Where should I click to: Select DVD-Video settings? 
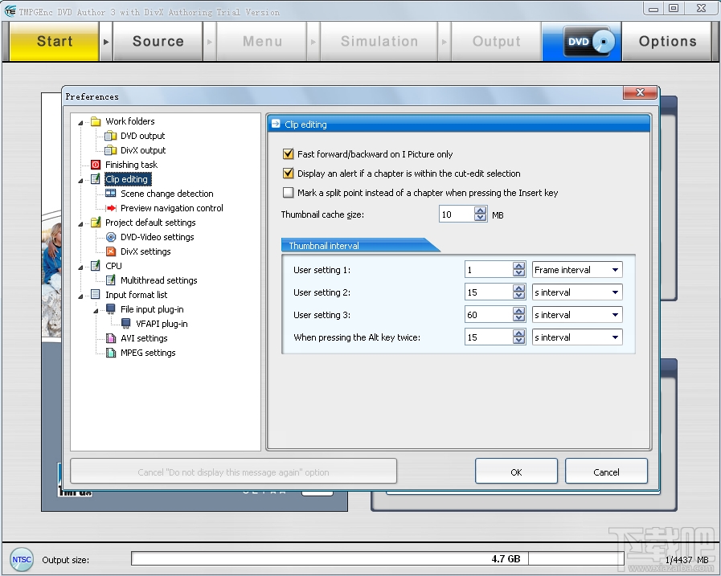pyautogui.click(x=157, y=237)
